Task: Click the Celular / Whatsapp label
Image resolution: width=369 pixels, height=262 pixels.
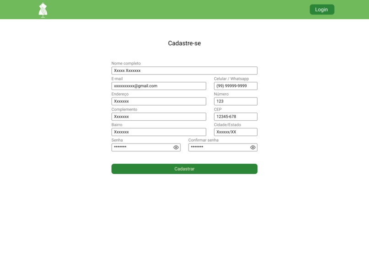Action: coord(231,79)
